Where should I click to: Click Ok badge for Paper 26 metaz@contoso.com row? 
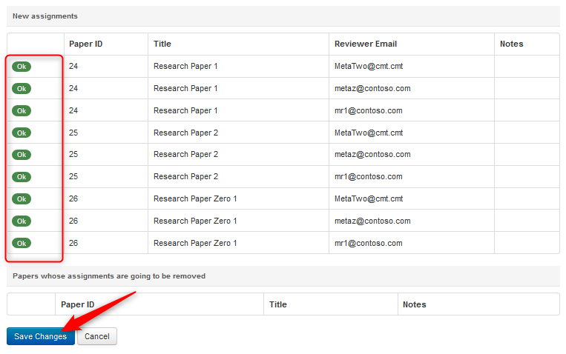[x=22, y=221]
